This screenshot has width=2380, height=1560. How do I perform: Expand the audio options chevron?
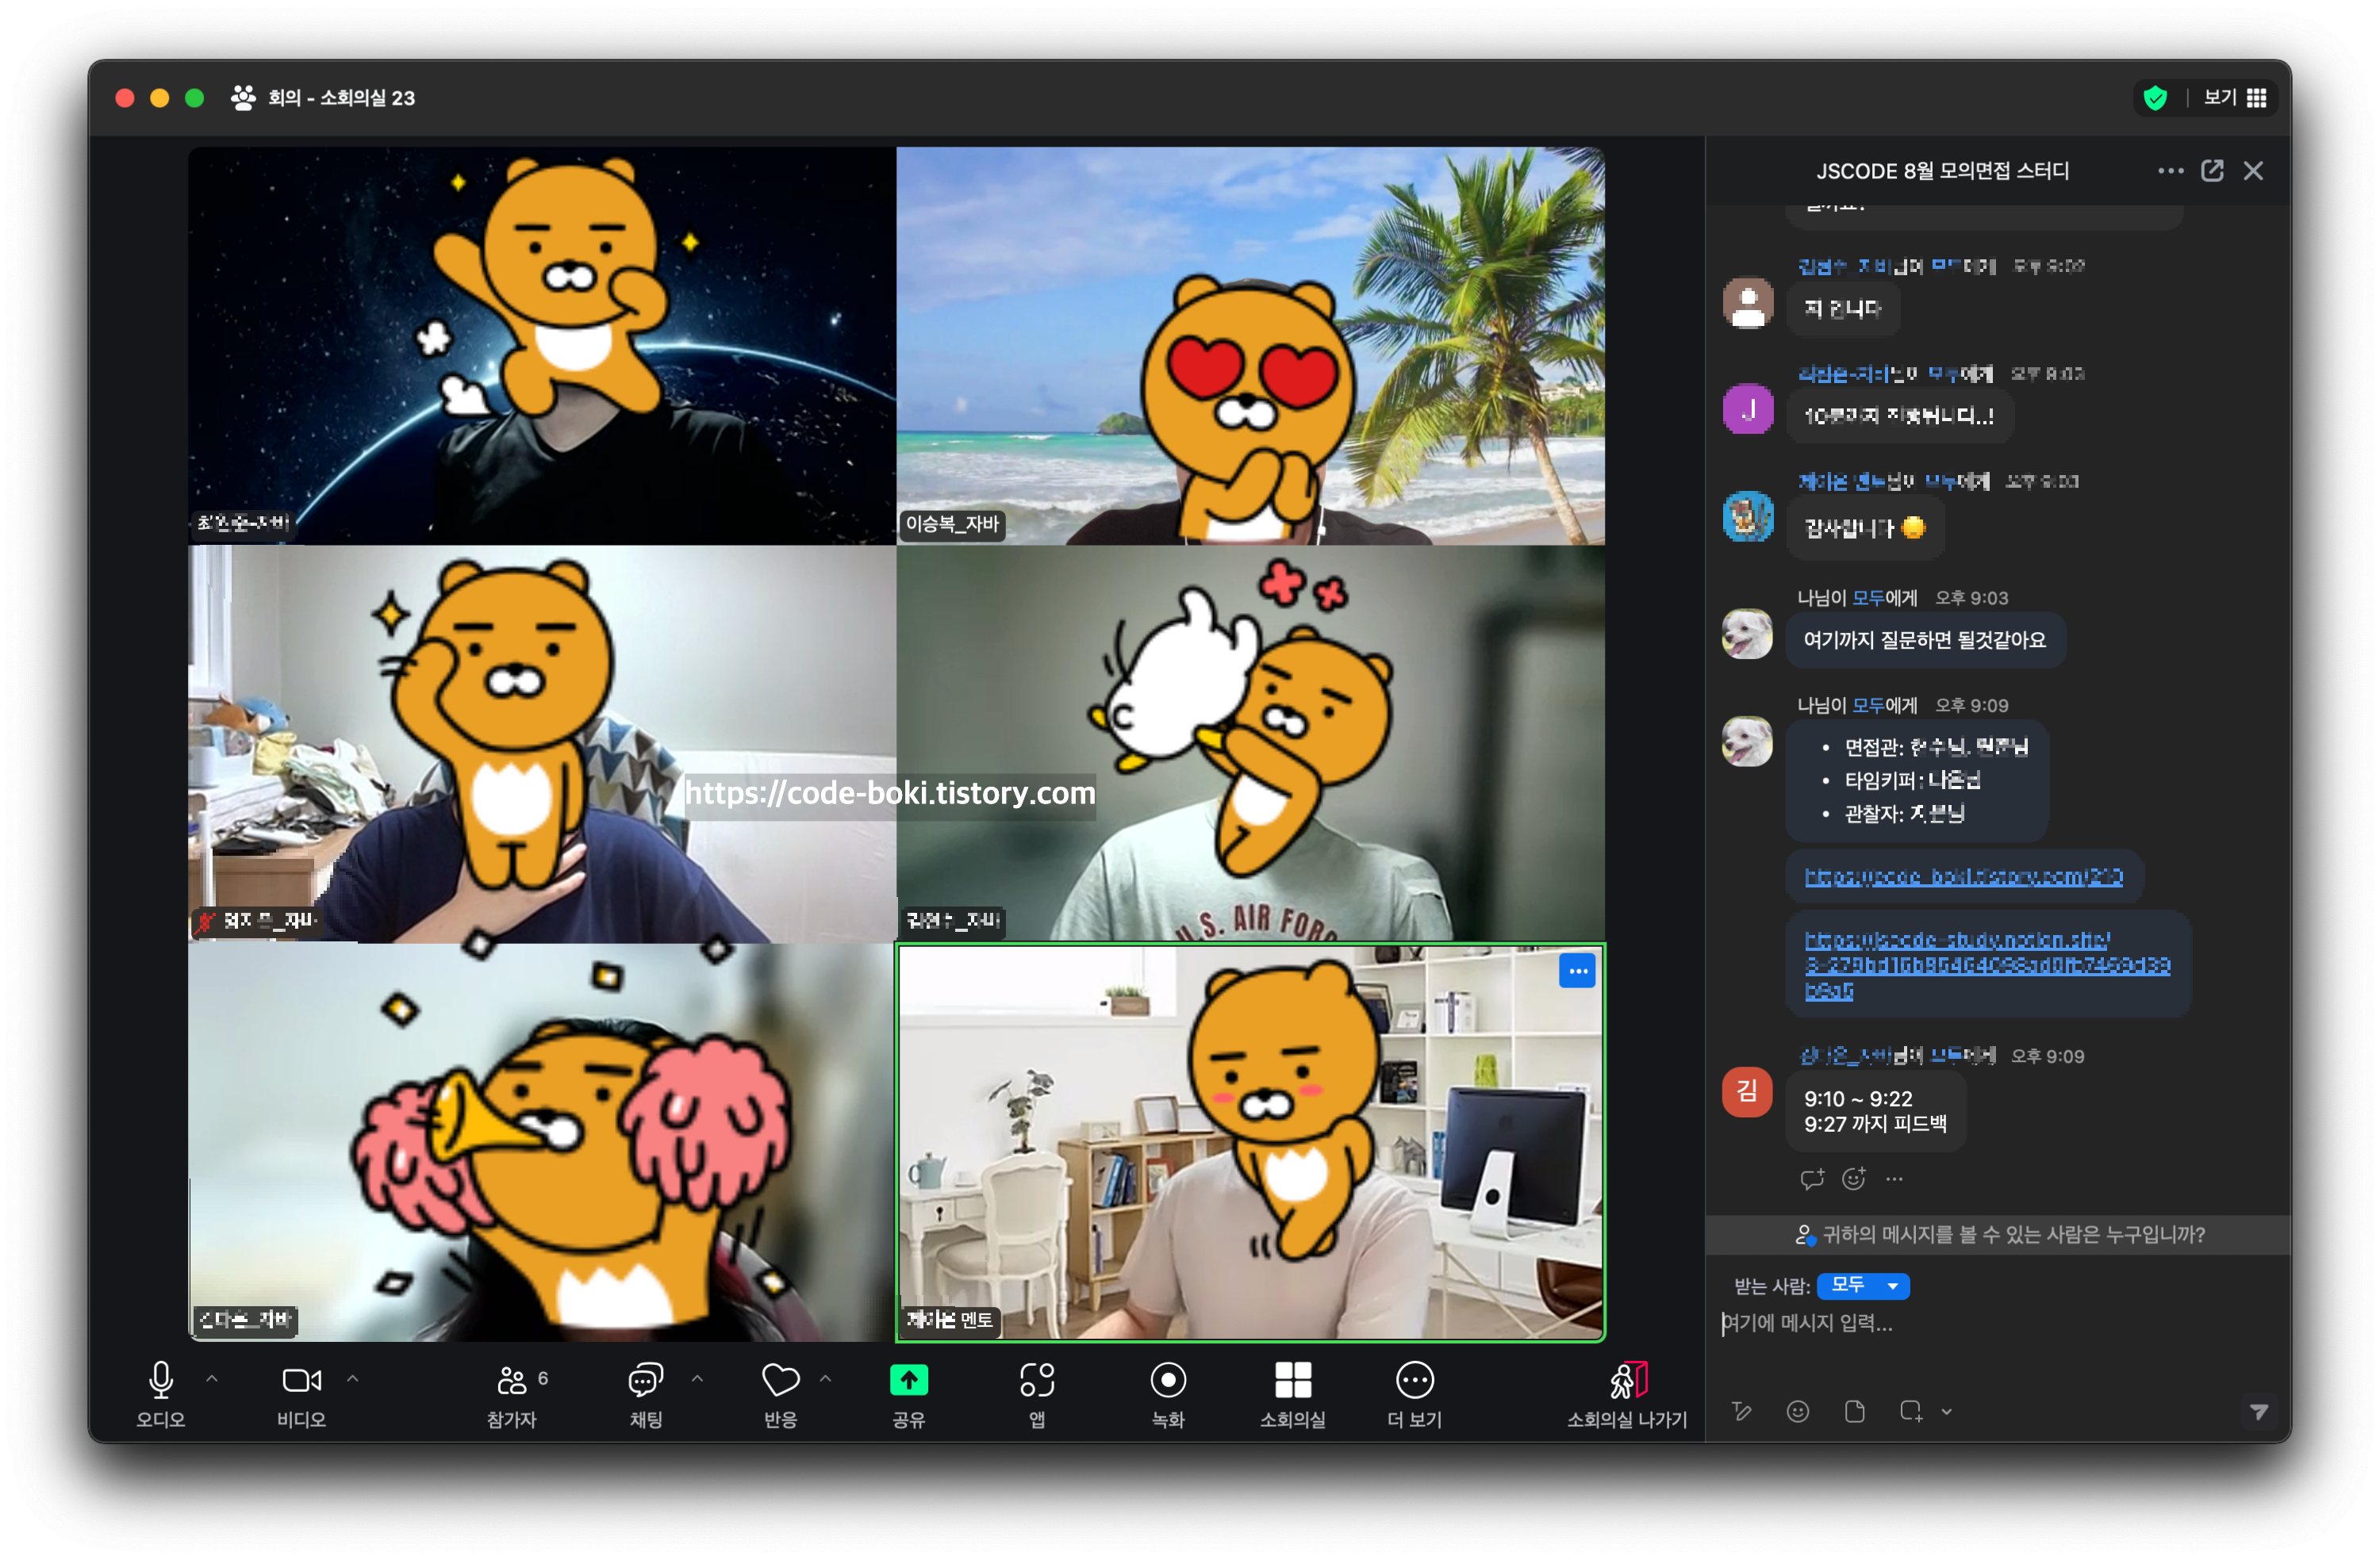212,1379
